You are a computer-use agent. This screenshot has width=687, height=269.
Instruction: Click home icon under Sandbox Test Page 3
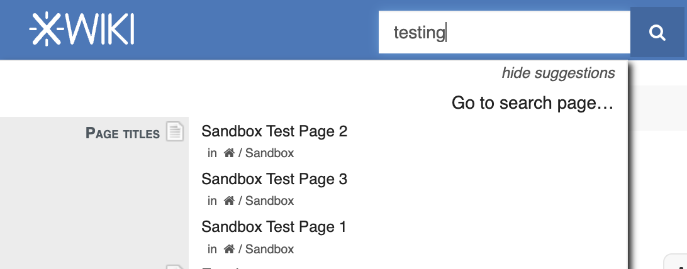229,200
